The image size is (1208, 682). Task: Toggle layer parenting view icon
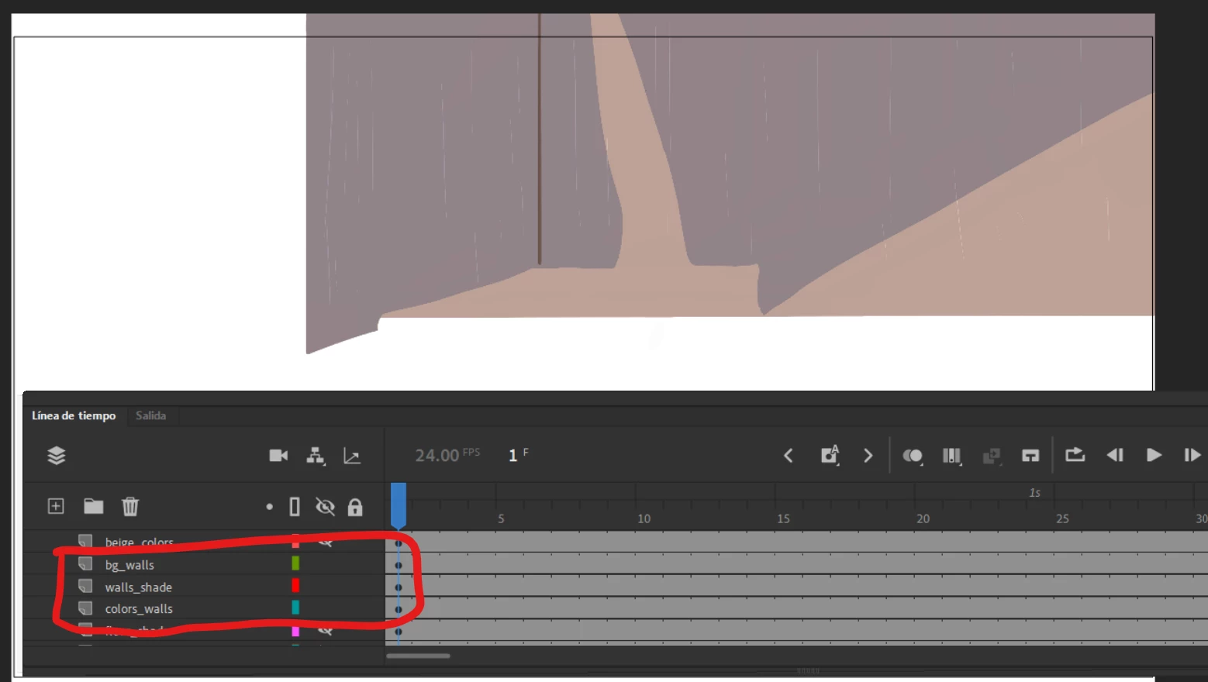coord(316,456)
